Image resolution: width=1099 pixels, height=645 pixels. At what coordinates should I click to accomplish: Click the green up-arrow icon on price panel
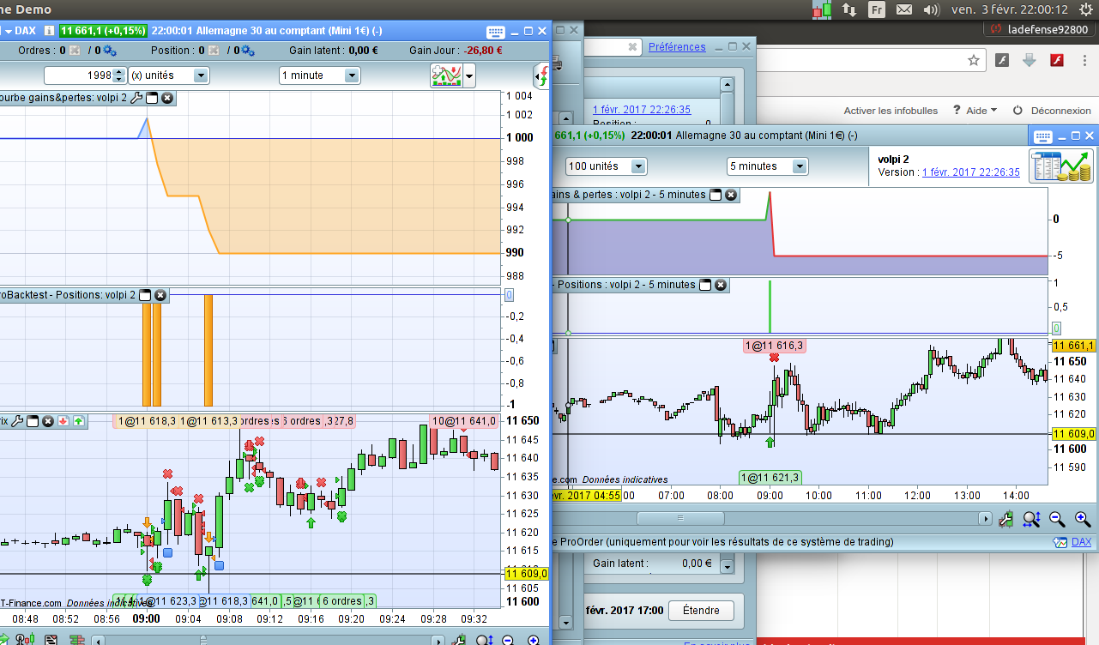pos(79,421)
